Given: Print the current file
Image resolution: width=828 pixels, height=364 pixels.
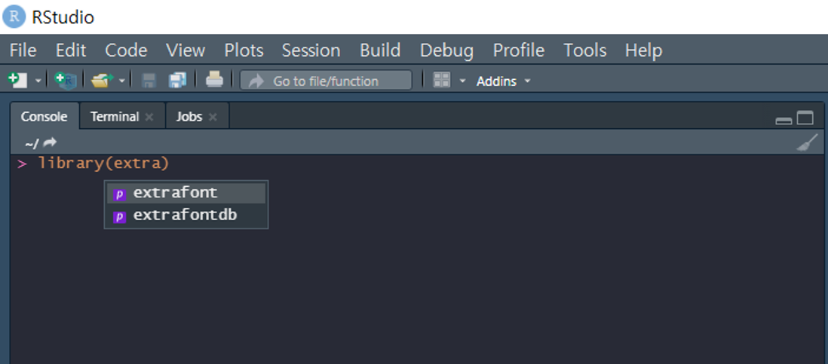Looking at the screenshot, I should click(x=214, y=80).
